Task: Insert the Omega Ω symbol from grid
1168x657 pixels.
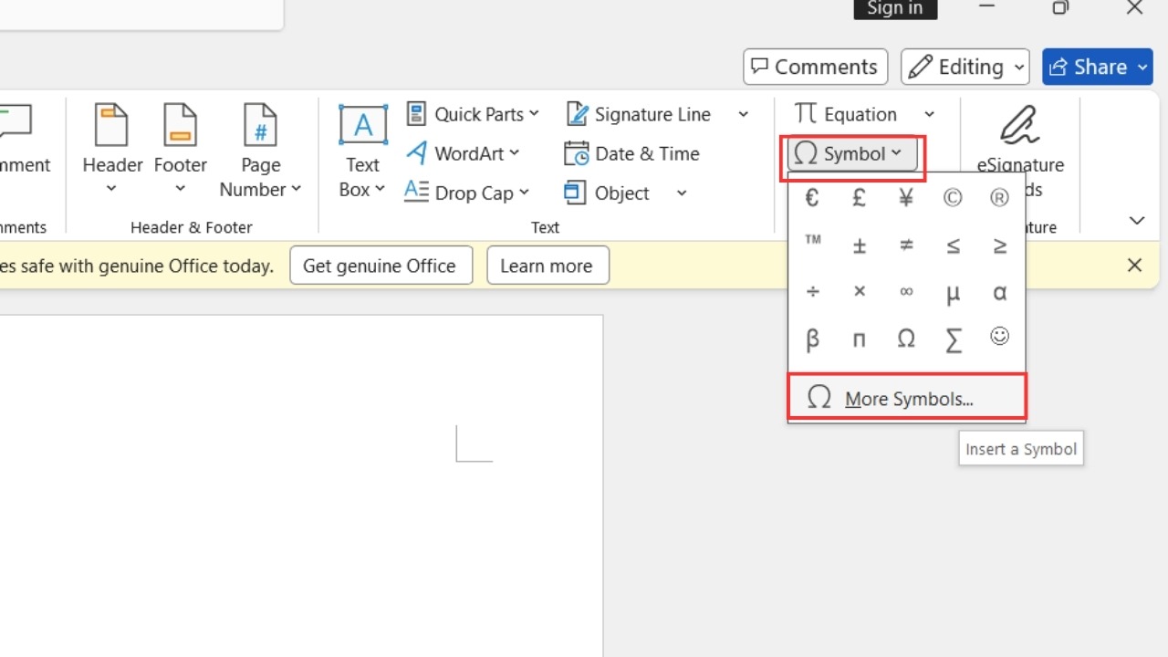Action: click(906, 339)
